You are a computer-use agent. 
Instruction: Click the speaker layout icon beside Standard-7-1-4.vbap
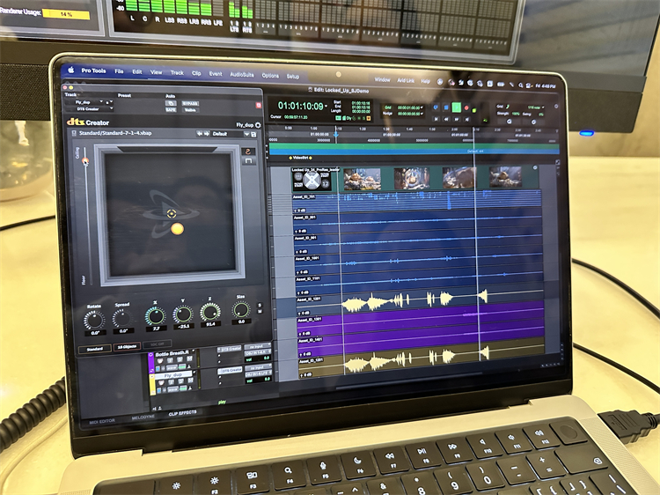click(x=74, y=133)
